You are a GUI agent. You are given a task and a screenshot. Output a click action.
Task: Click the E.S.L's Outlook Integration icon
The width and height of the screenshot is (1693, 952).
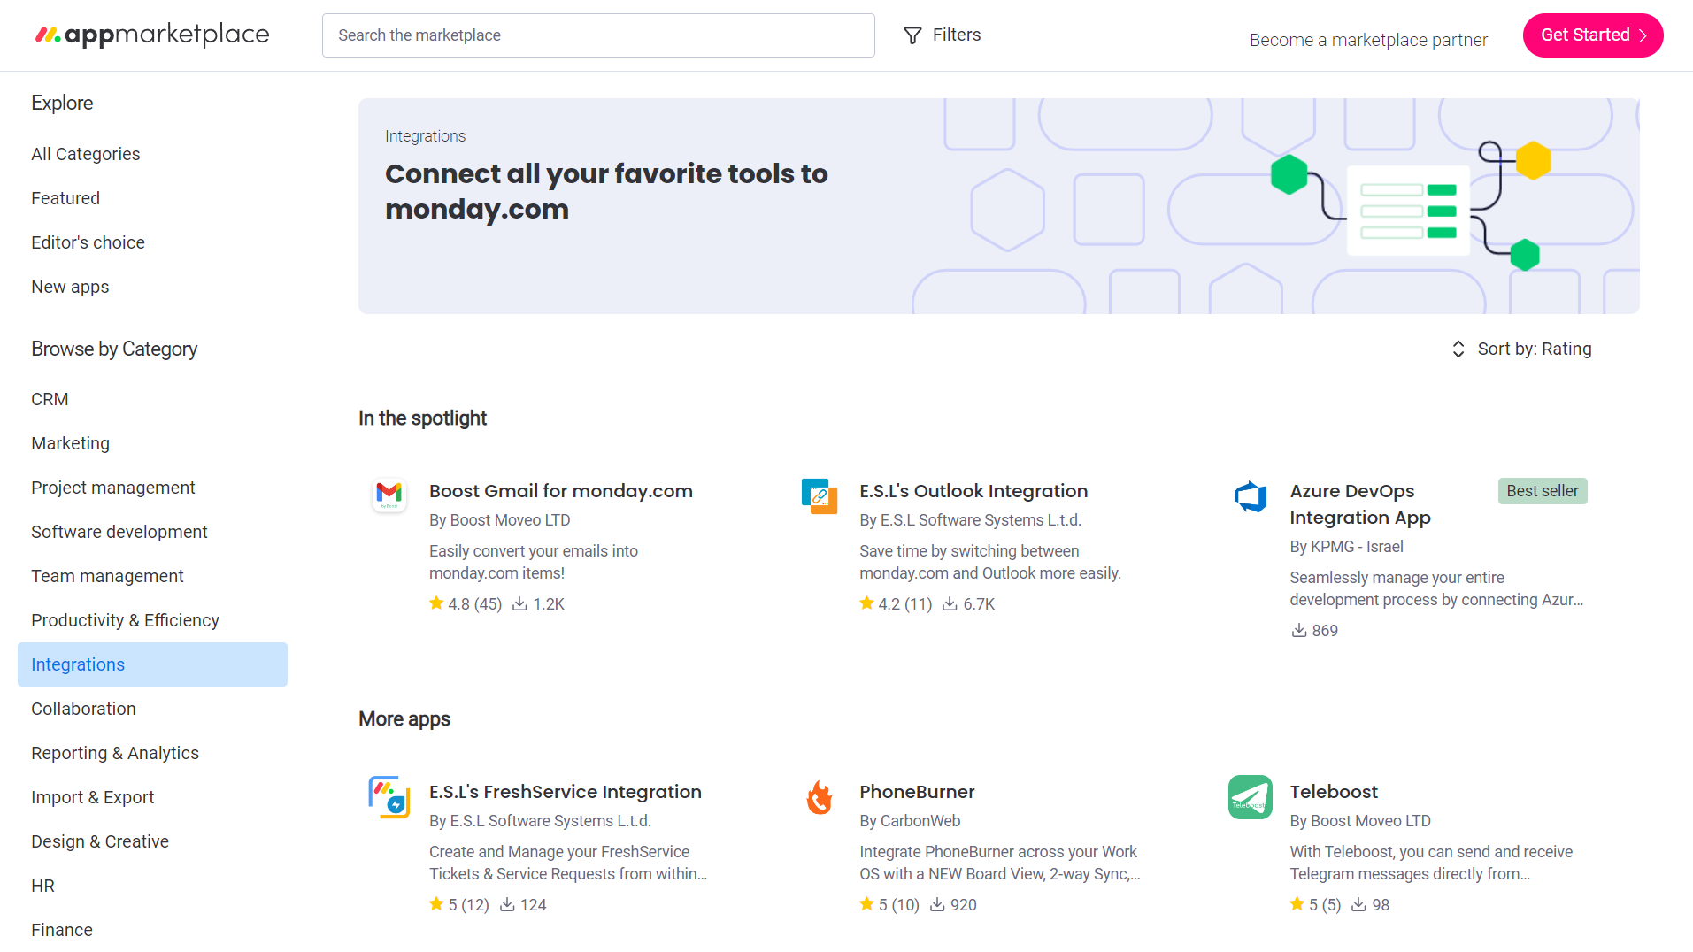(820, 496)
